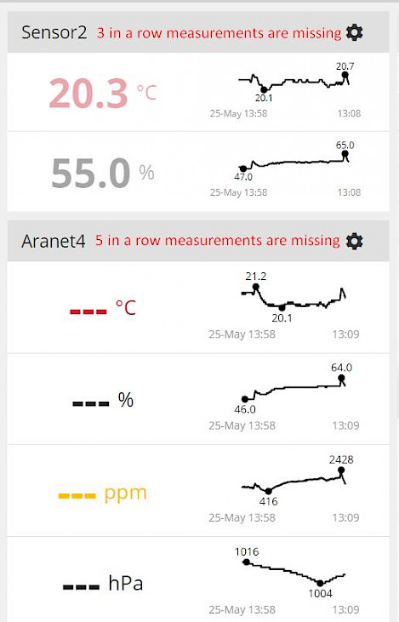Click Aranet4 humidity sparkline chart

(x=294, y=389)
